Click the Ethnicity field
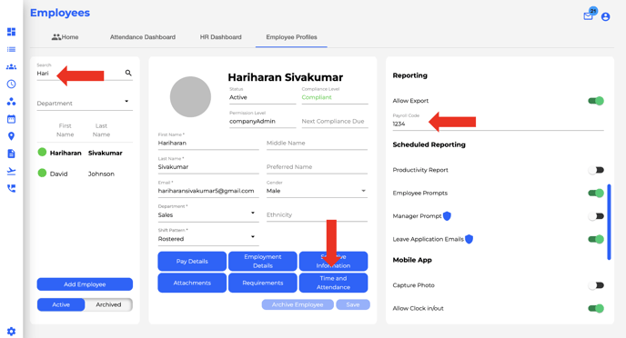This screenshot has width=626, height=338. (x=317, y=214)
